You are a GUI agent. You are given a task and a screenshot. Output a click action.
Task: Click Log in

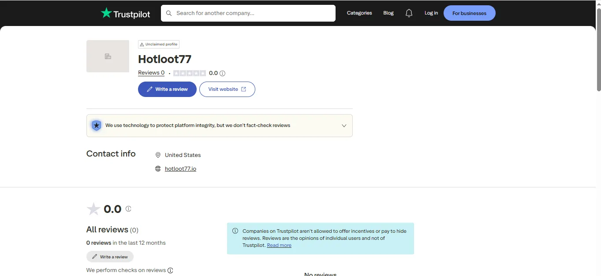pos(431,13)
